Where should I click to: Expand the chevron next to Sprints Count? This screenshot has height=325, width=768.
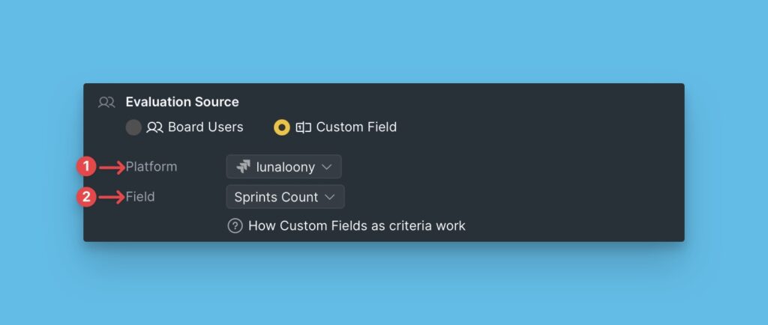tap(331, 198)
